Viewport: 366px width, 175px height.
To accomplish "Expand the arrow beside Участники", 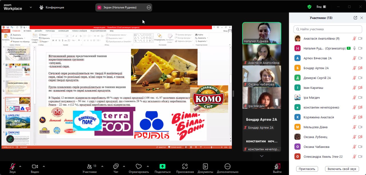I will pos(102,166).
